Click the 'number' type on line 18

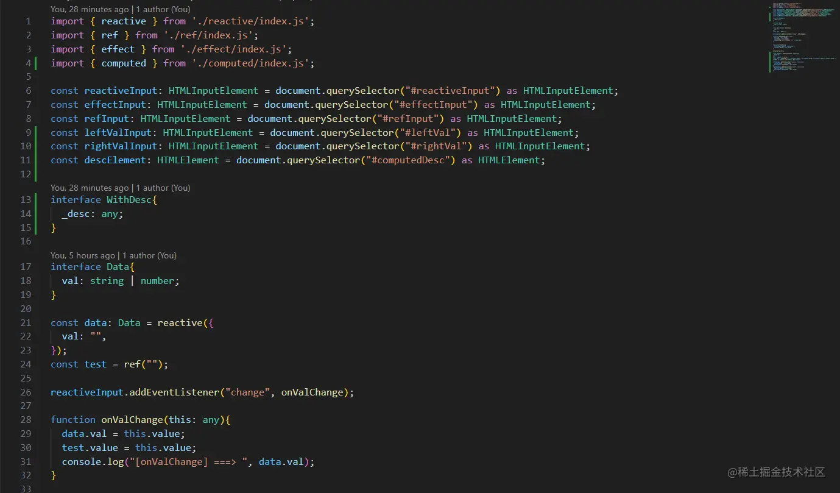[x=157, y=281]
